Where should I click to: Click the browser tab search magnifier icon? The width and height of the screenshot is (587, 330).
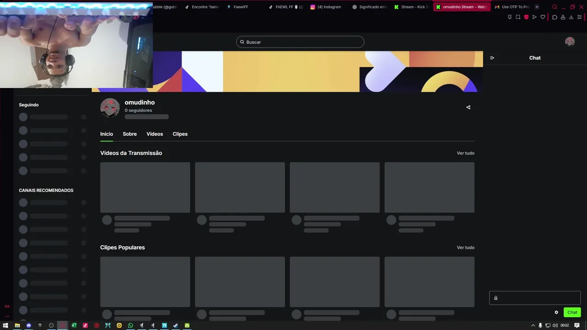coord(554,7)
